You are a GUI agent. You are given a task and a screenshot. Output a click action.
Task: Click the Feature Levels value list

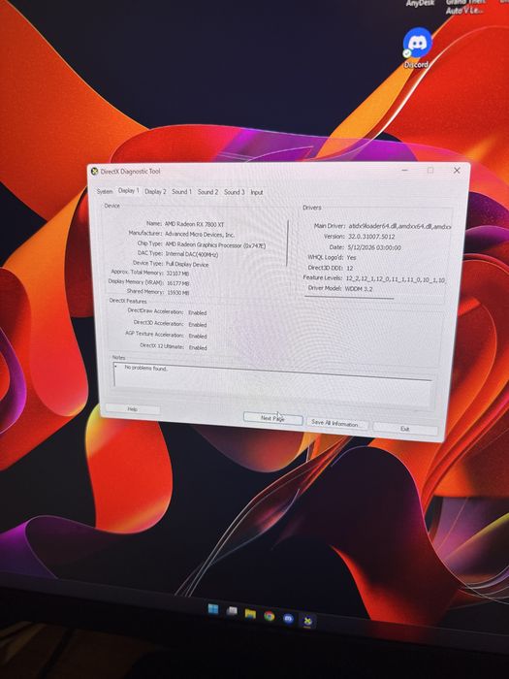(396, 279)
